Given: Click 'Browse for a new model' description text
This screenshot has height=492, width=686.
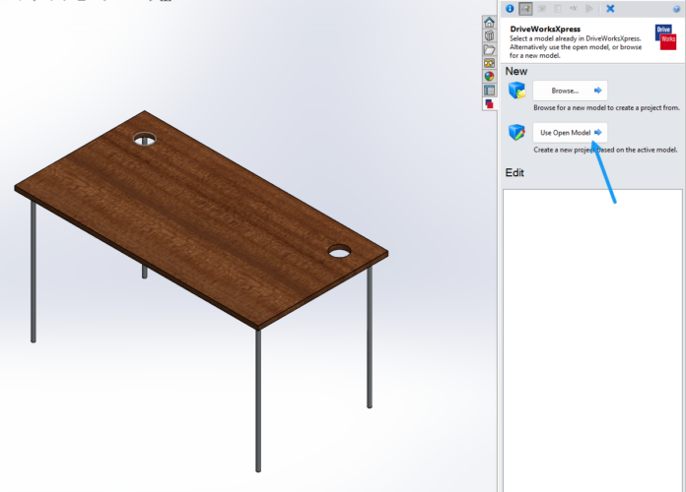Looking at the screenshot, I should (x=606, y=107).
